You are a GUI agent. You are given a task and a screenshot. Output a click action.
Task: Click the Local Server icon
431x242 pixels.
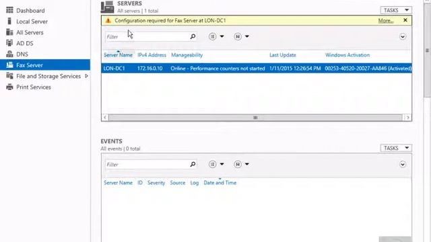pyautogui.click(x=9, y=21)
